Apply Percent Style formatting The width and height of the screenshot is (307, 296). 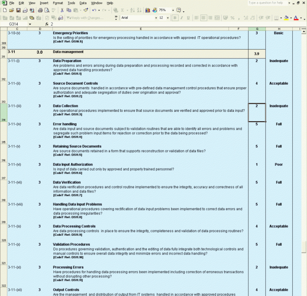(232, 18)
